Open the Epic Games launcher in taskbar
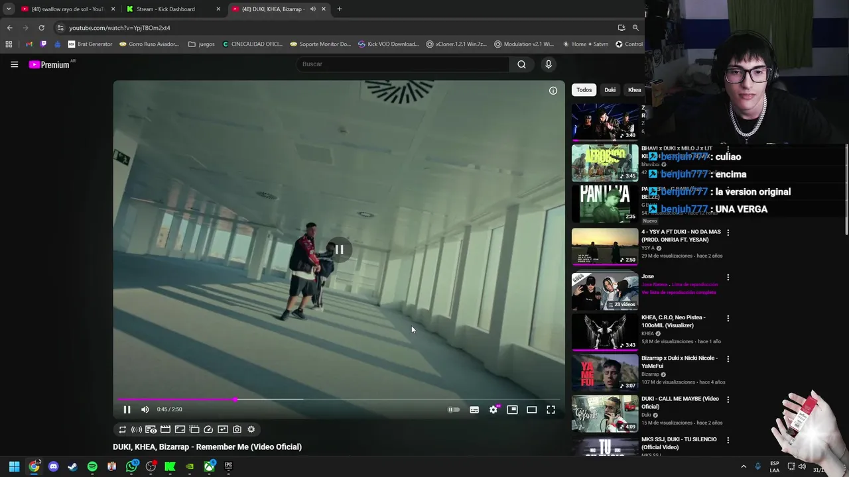Image resolution: width=849 pixels, height=477 pixels. pyautogui.click(x=228, y=466)
